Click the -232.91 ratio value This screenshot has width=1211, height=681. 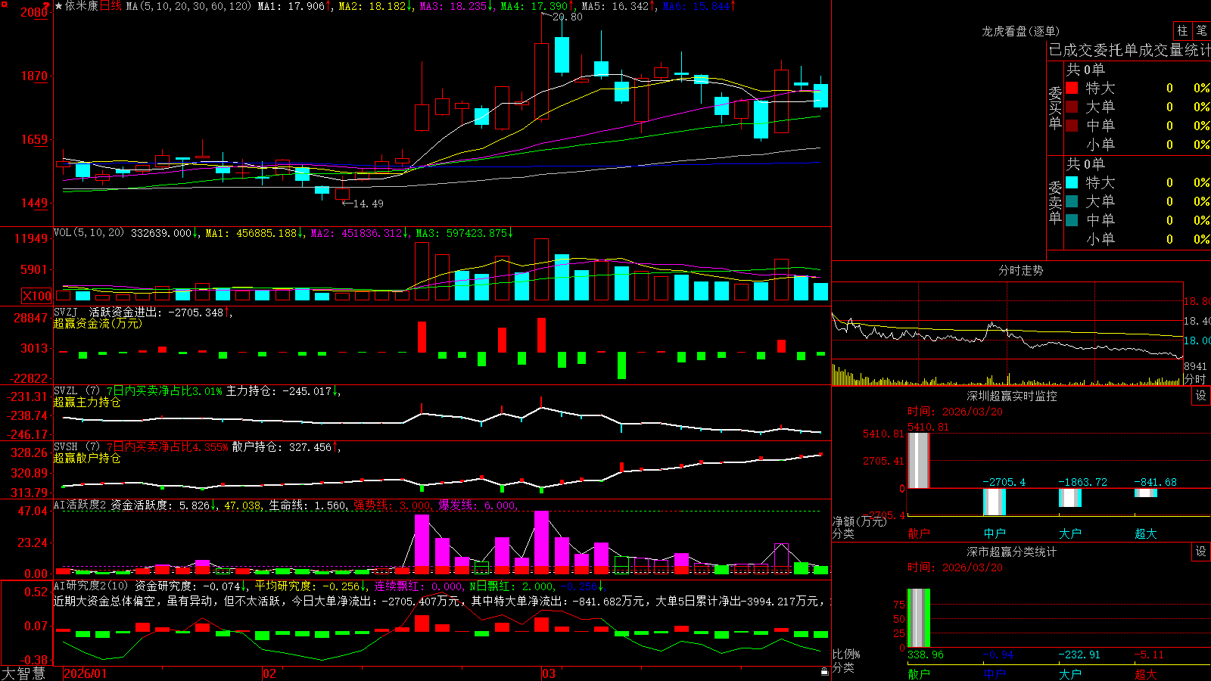pyautogui.click(x=1079, y=655)
